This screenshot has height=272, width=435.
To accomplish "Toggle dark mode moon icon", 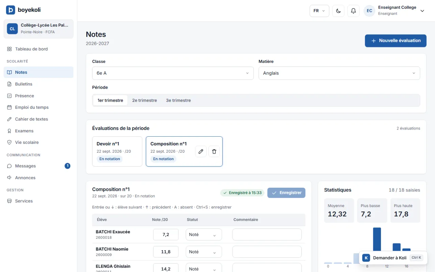I will (338, 11).
